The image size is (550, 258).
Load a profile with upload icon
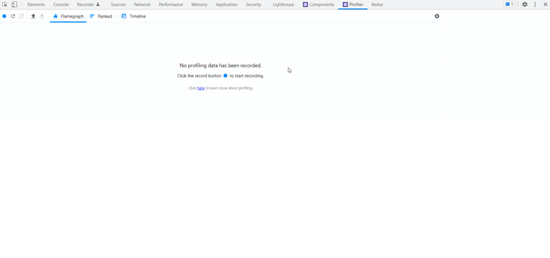click(33, 16)
